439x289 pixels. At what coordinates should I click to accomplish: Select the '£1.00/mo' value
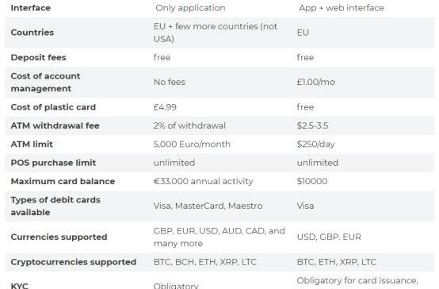[316, 82]
